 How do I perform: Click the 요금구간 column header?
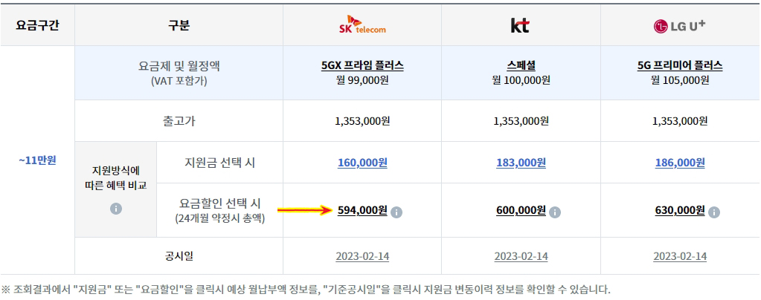click(x=37, y=25)
